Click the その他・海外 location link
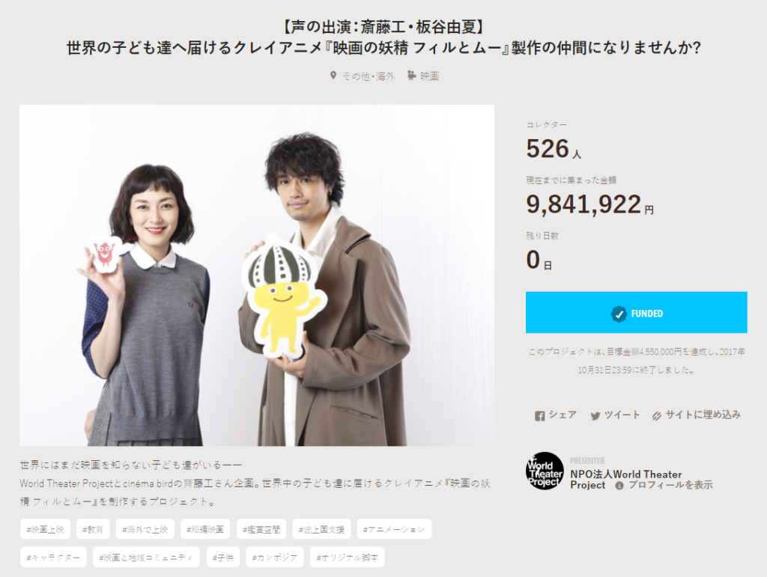The height and width of the screenshot is (577, 767). pyautogui.click(x=369, y=76)
